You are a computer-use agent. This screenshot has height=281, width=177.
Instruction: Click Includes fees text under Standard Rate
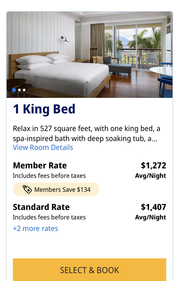click(x=49, y=217)
